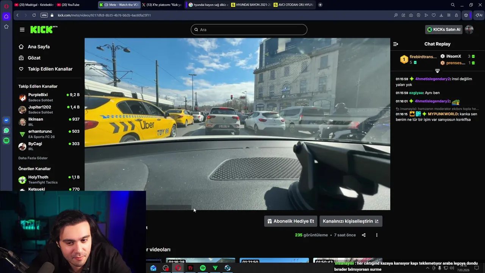The width and height of the screenshot is (485, 273).
Task: Click the Opera snapshot camera icon
Action: click(x=411, y=15)
